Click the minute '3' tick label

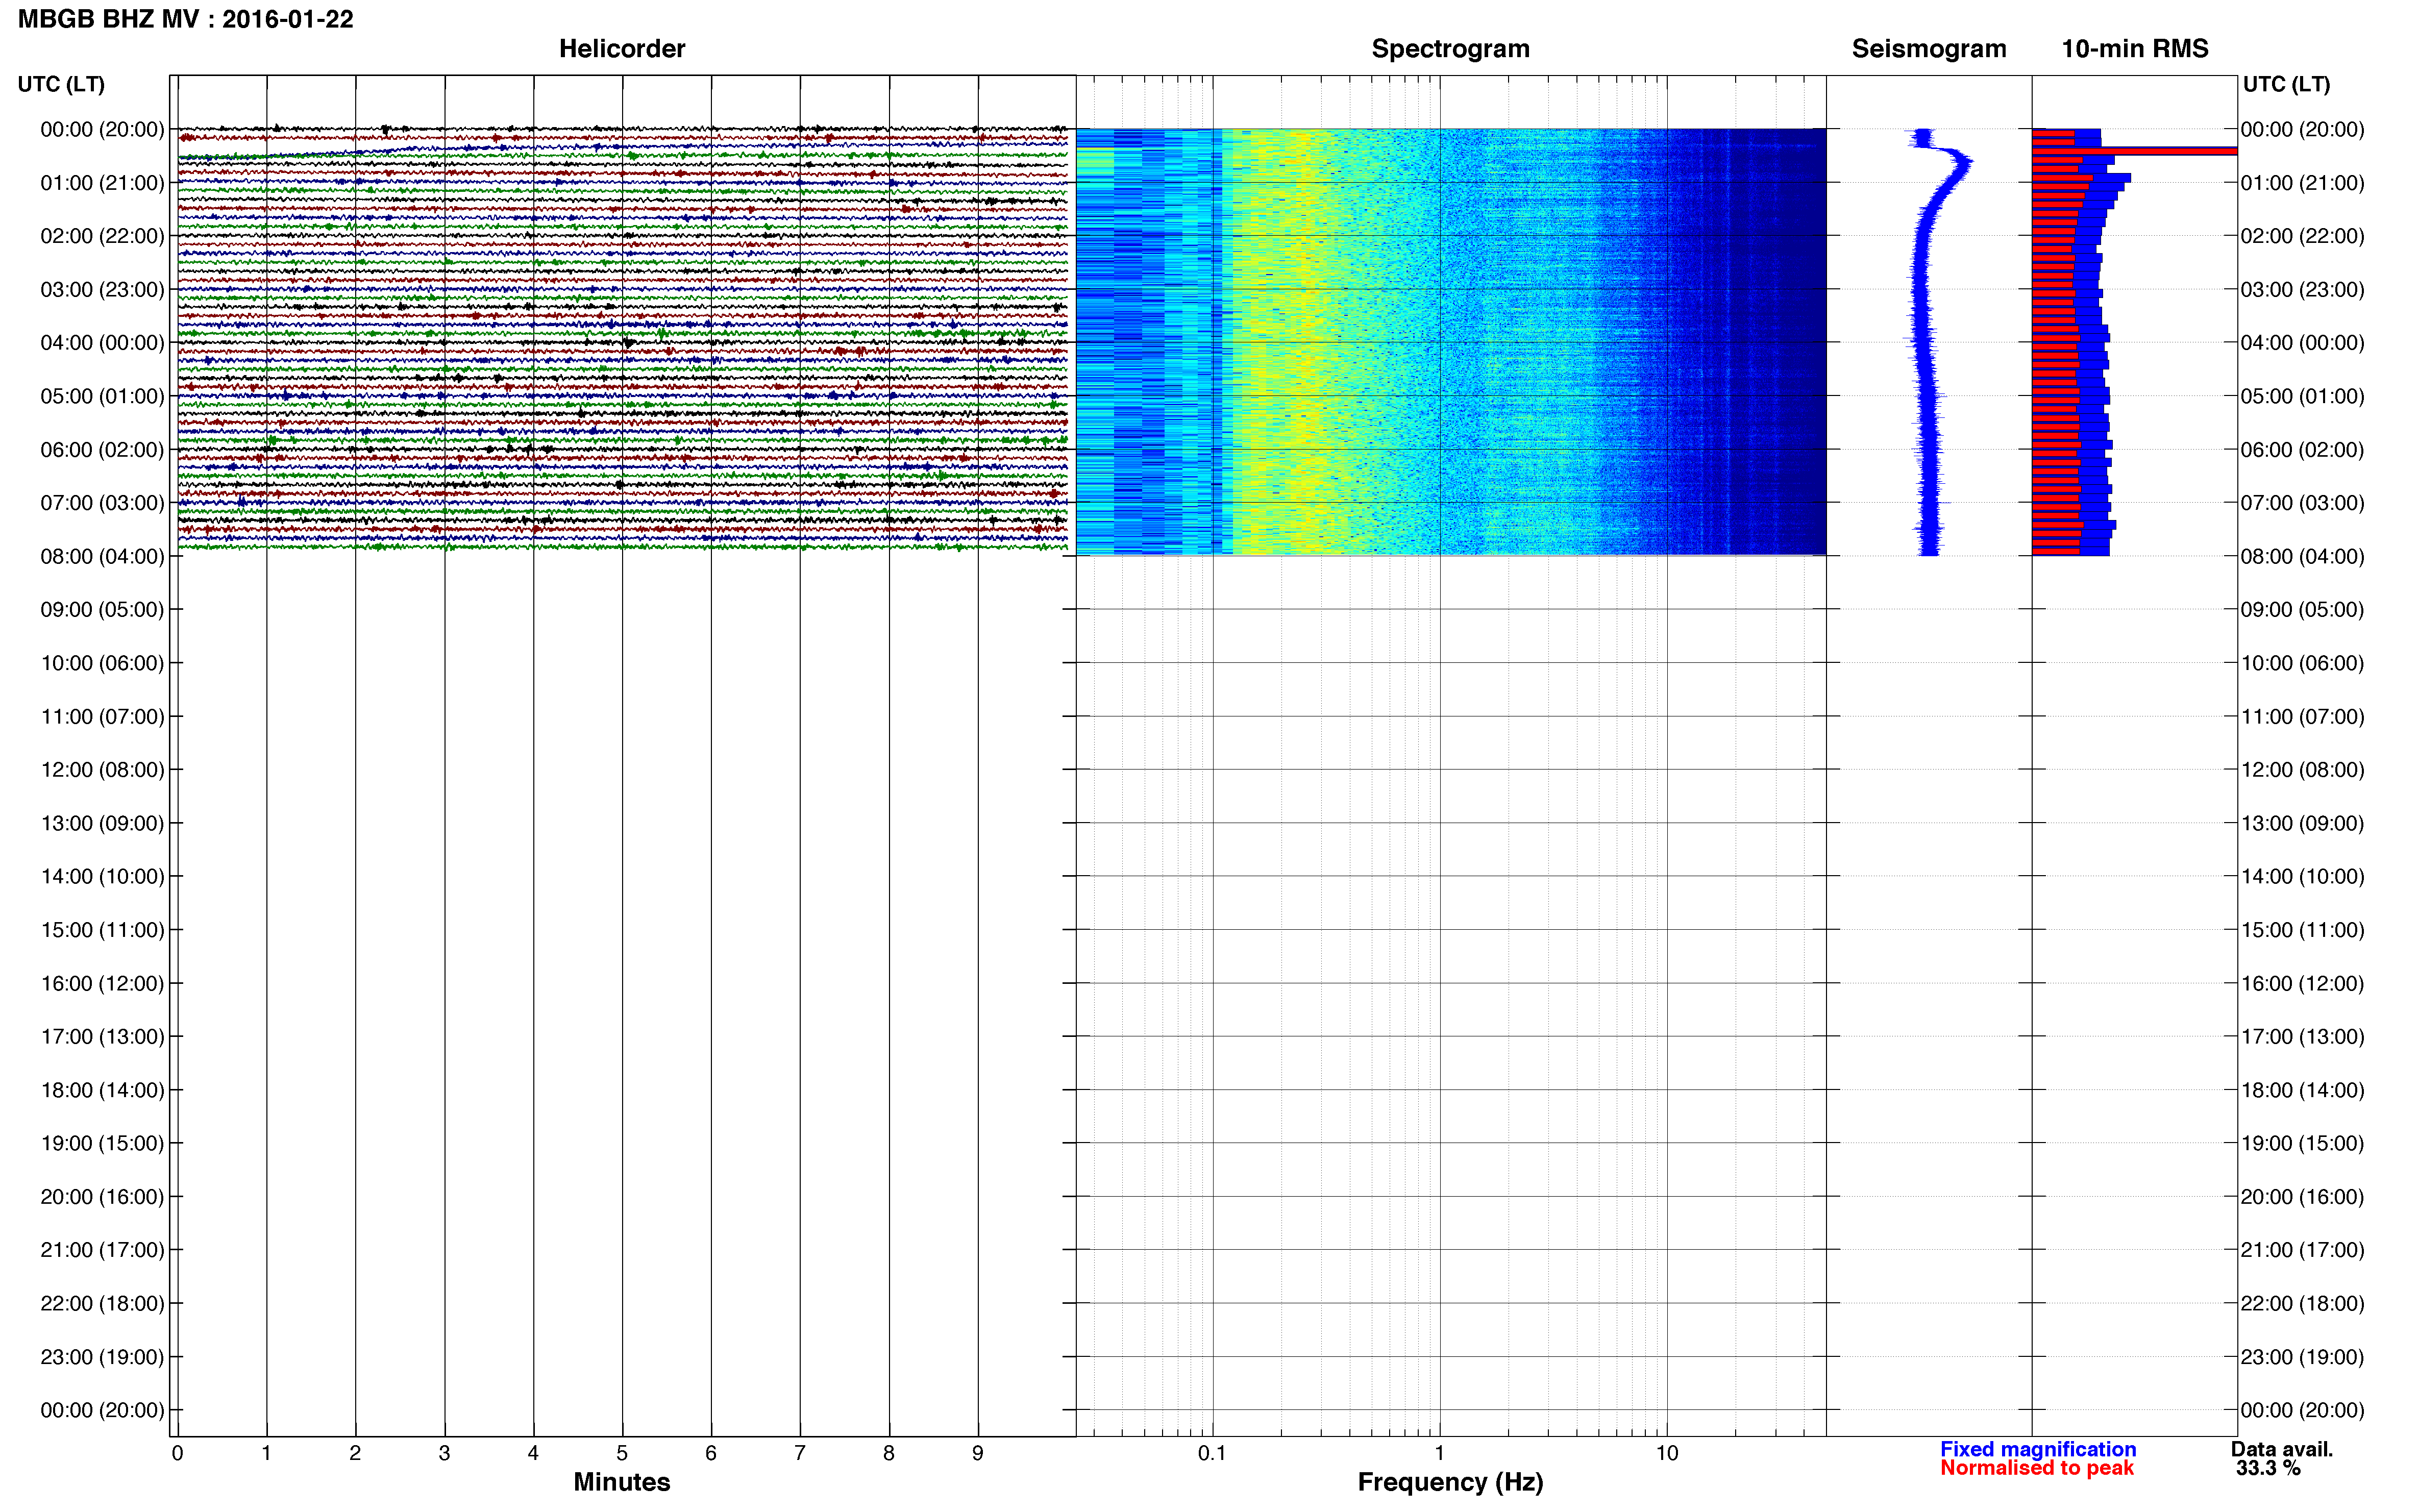[x=444, y=1453]
